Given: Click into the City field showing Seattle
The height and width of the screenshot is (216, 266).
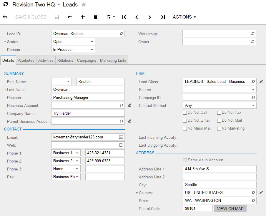Looking at the screenshot, I should [x=220, y=185].
